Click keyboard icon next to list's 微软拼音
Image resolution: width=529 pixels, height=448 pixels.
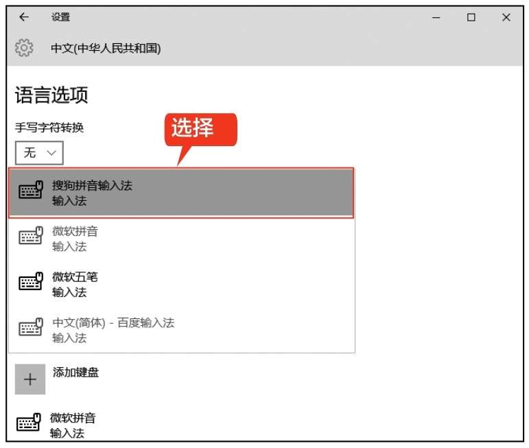pos(31,235)
